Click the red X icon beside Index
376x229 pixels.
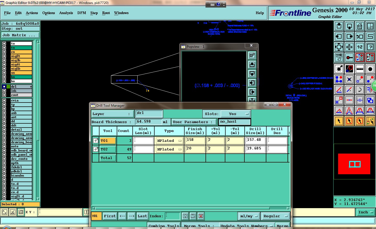(201, 216)
